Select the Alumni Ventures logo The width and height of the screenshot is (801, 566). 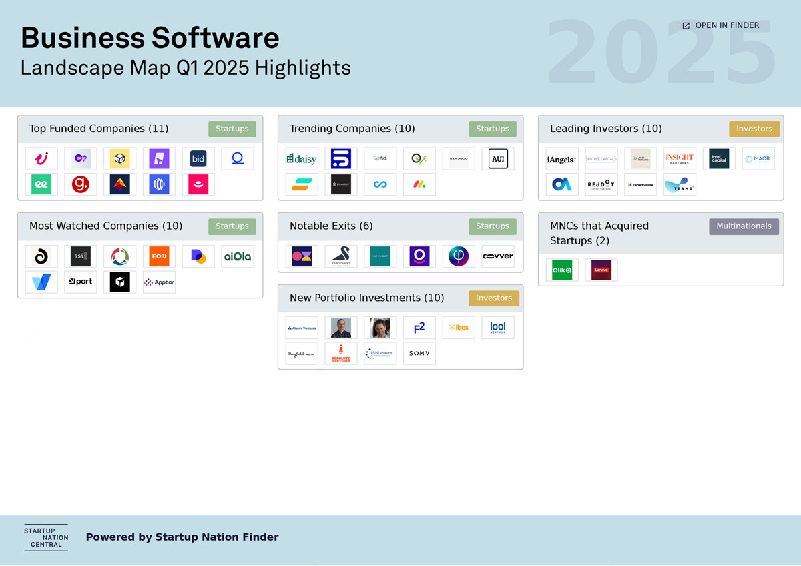[302, 328]
